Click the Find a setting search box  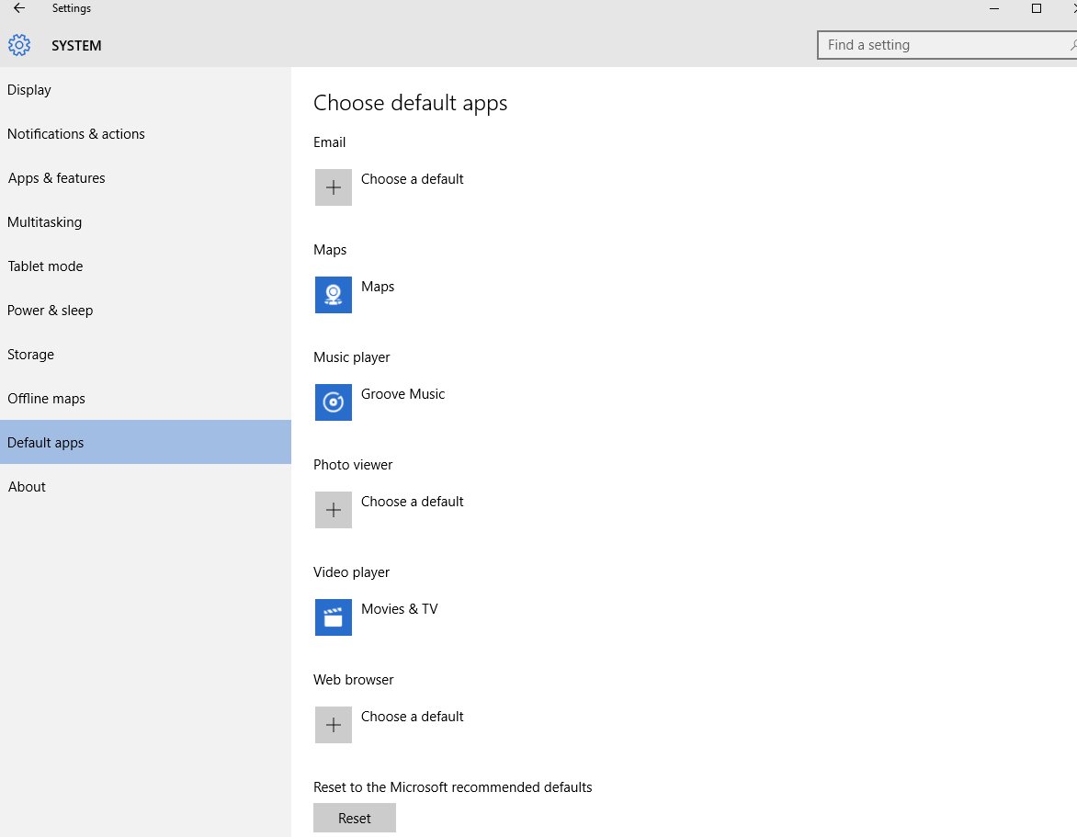(x=942, y=45)
